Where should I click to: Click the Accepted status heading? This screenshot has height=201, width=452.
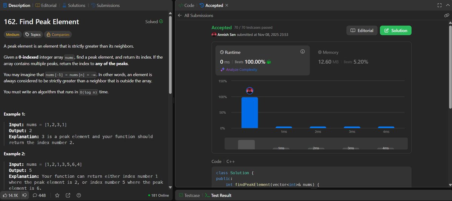(221, 27)
